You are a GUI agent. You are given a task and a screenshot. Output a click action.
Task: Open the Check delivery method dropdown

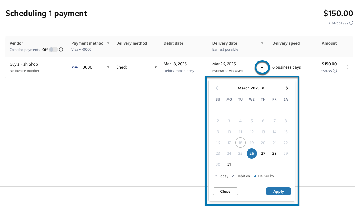(x=156, y=67)
